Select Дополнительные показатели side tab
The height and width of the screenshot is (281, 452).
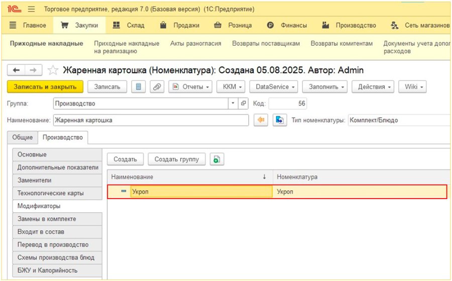tap(57, 167)
